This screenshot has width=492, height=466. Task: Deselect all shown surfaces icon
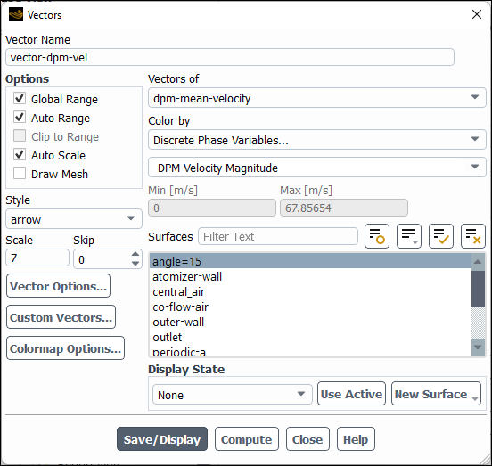(473, 236)
